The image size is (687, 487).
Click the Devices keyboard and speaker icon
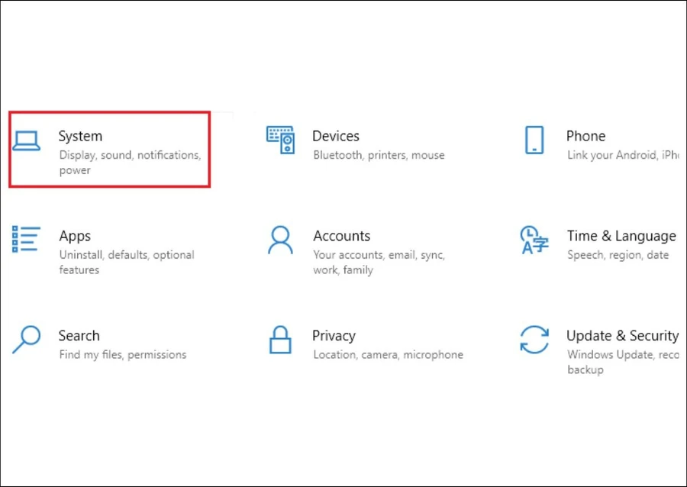click(x=280, y=140)
